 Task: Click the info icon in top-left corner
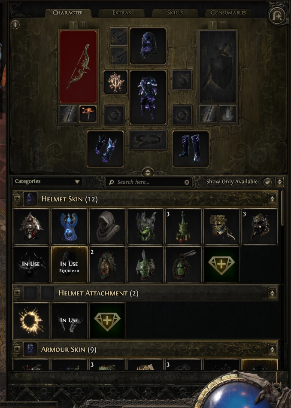coord(15,25)
